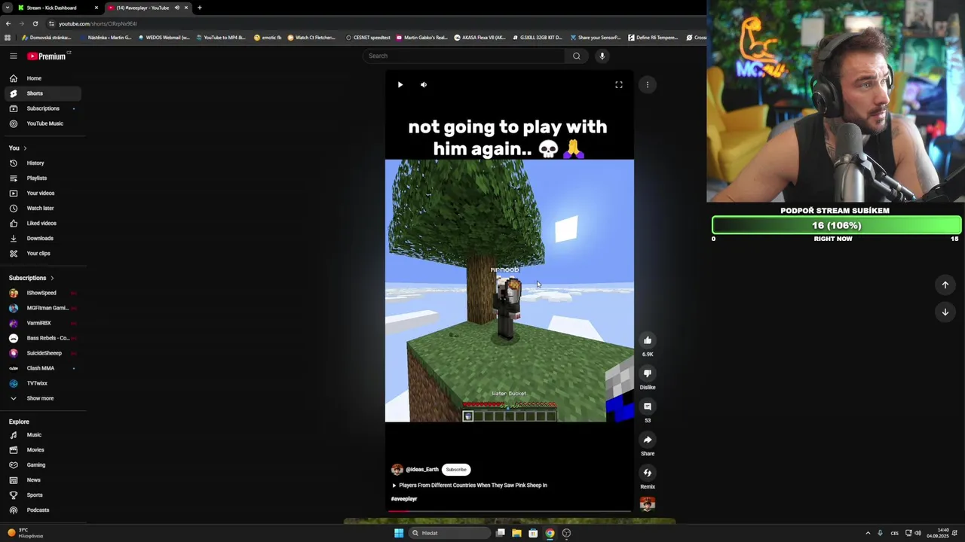Open Subscriptions in the sidebar
This screenshot has width=965, height=542.
(x=41, y=108)
